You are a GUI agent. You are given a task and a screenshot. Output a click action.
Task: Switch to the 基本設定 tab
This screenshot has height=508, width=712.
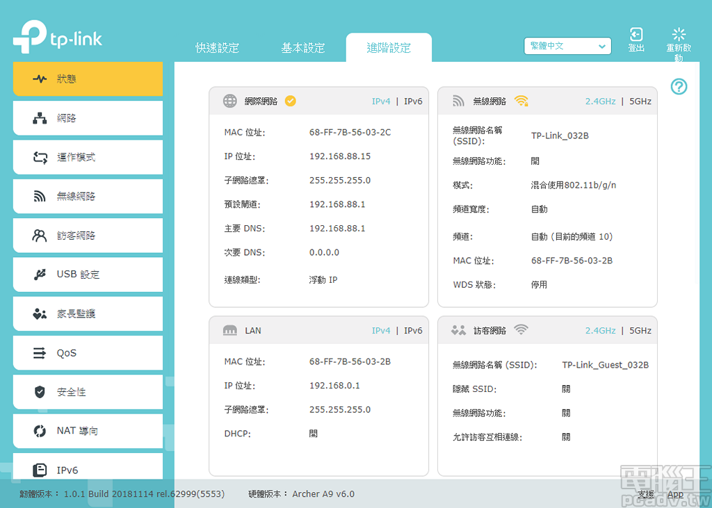pyautogui.click(x=303, y=48)
